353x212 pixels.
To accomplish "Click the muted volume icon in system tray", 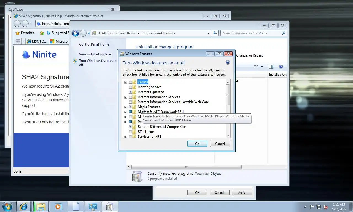I will (x=325, y=207).
